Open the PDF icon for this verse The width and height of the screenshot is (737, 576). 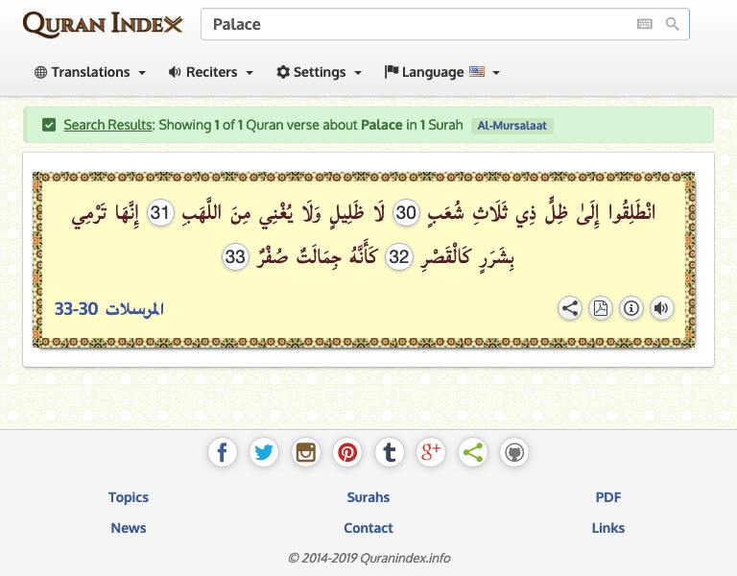[x=601, y=308]
